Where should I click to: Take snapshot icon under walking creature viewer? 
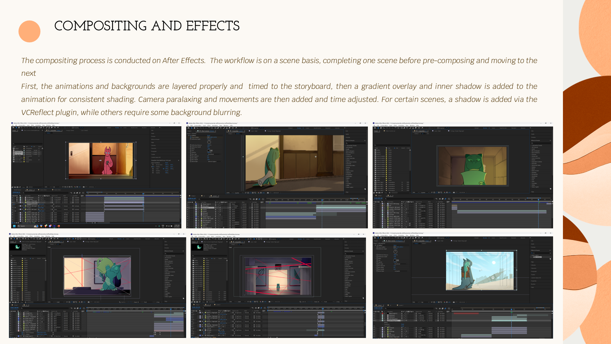[268, 193]
